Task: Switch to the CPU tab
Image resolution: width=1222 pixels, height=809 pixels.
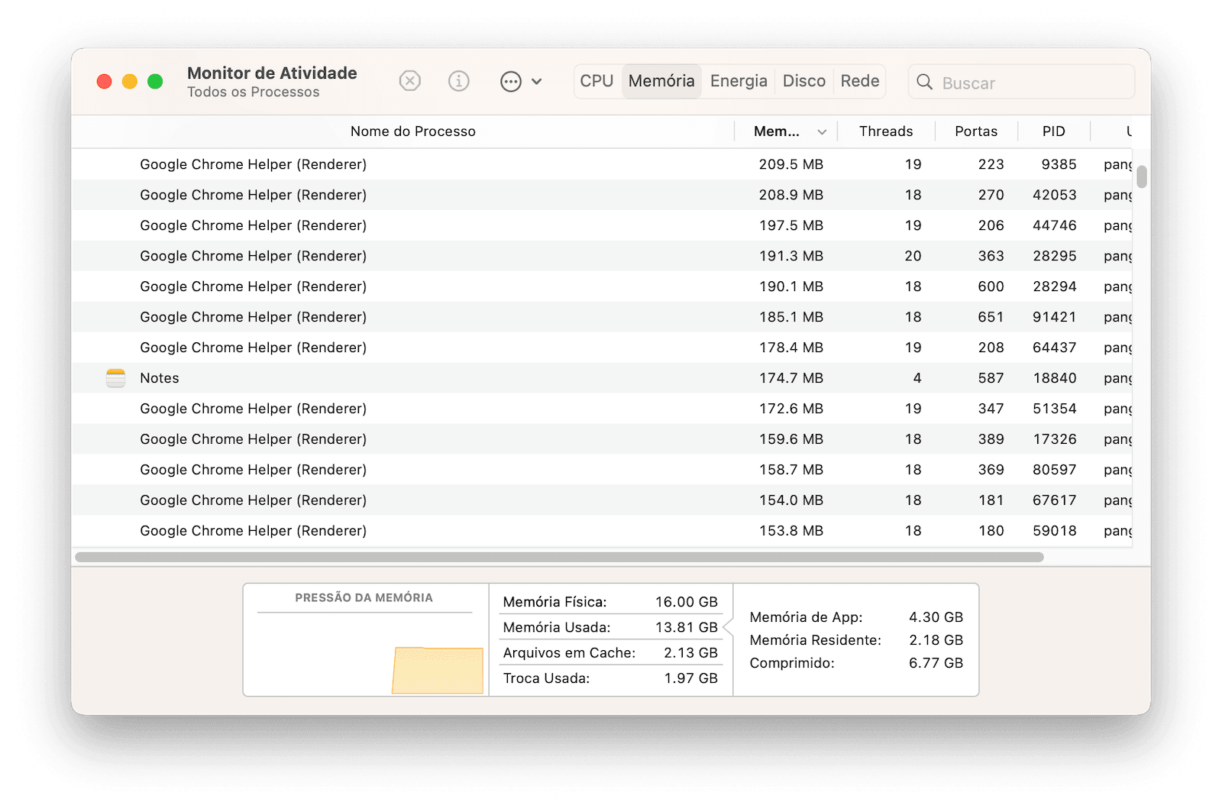Action: pos(597,80)
